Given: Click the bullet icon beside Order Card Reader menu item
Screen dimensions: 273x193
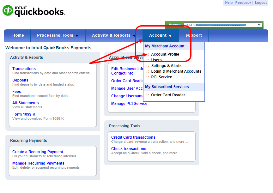Looking at the screenshot, I should tap(148, 95).
